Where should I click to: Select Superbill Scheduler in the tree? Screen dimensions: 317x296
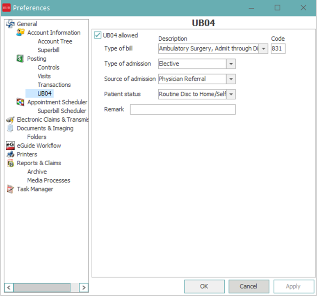[x=62, y=111]
